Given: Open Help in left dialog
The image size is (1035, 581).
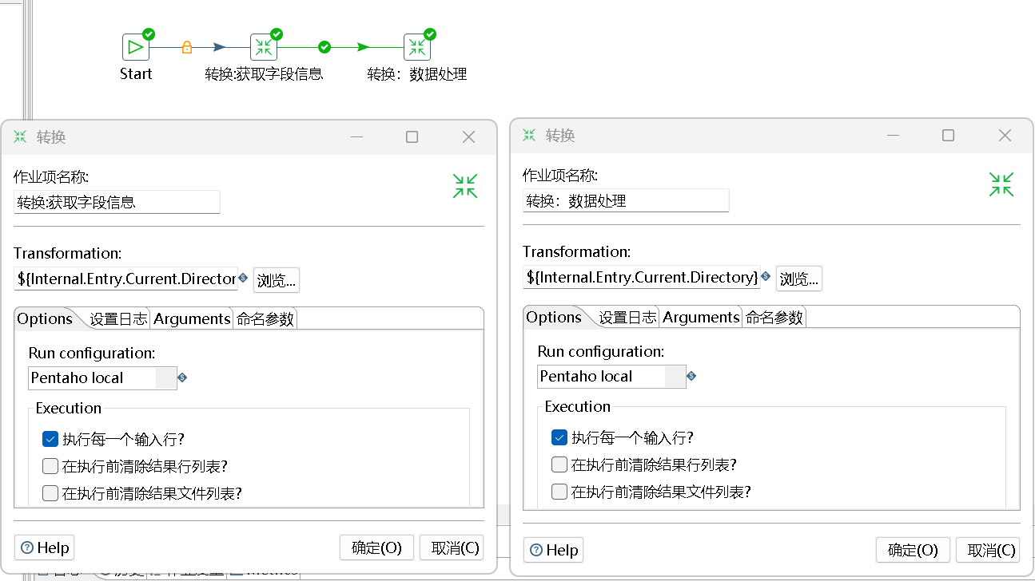Looking at the screenshot, I should click(x=44, y=547).
